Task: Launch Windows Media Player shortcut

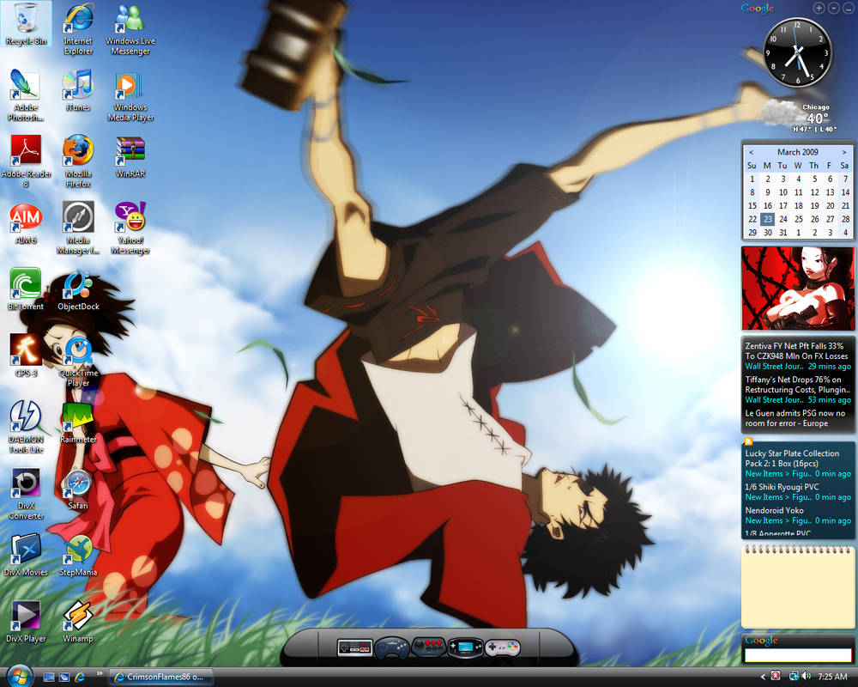Action: [130, 95]
